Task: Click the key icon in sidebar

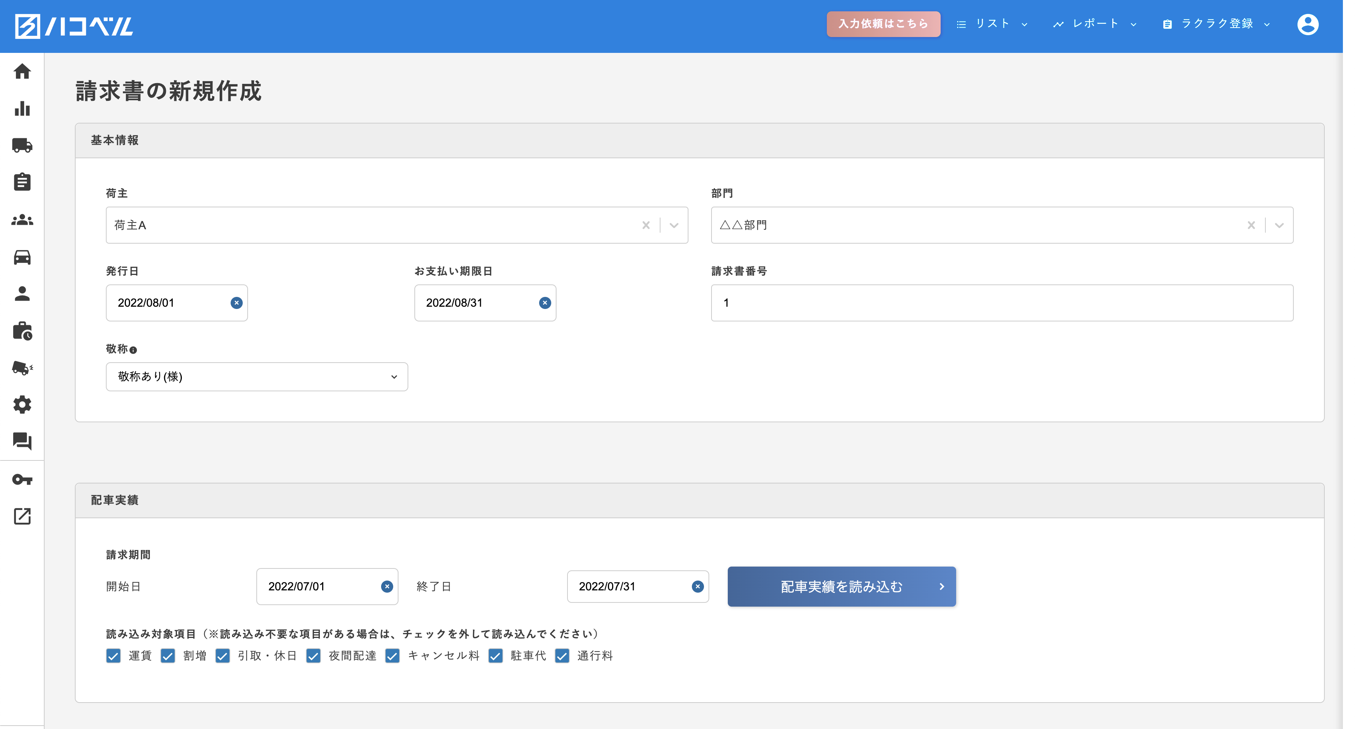Action: (22, 479)
